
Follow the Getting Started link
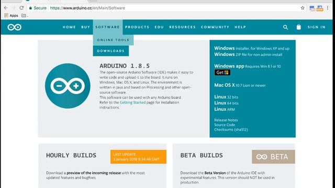tap(132, 102)
